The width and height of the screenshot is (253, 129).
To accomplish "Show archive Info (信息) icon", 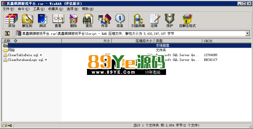I will (120, 21).
